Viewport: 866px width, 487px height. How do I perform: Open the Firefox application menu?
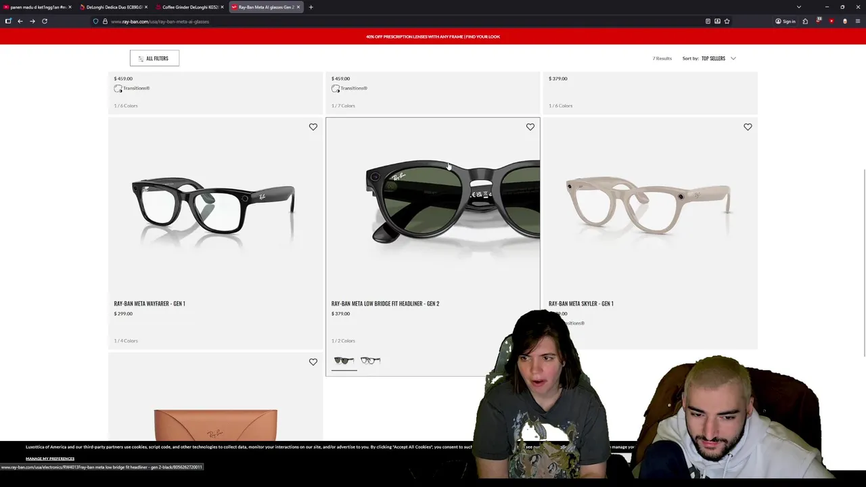(x=857, y=21)
